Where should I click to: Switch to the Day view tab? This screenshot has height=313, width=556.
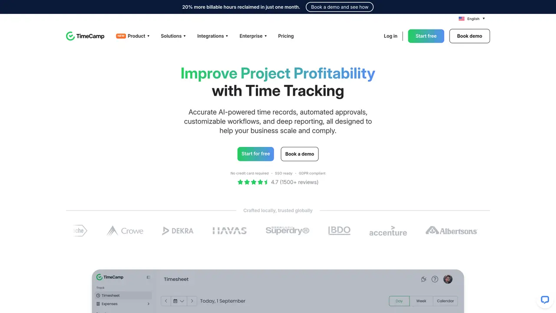point(399,301)
